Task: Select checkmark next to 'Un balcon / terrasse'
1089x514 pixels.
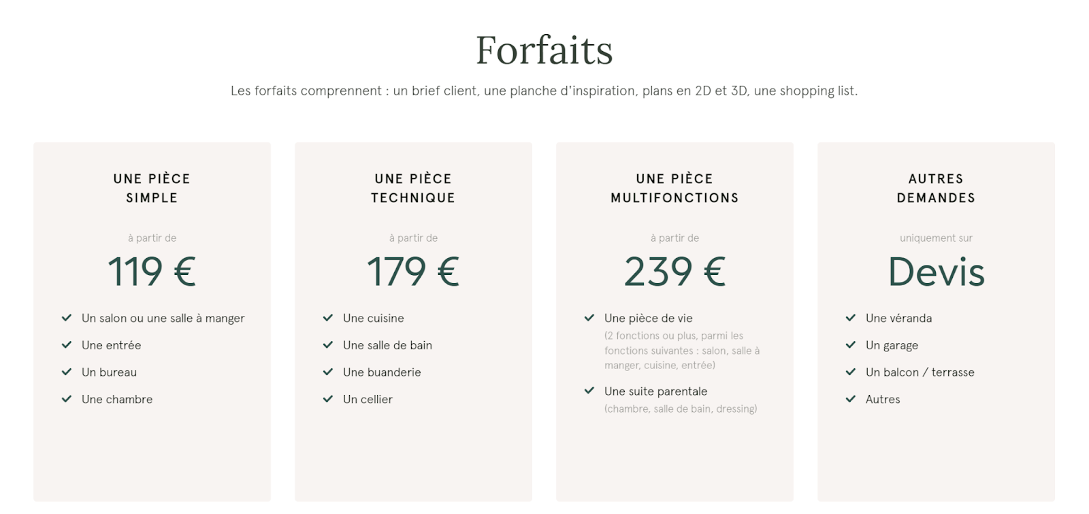Action: pyautogui.click(x=851, y=372)
